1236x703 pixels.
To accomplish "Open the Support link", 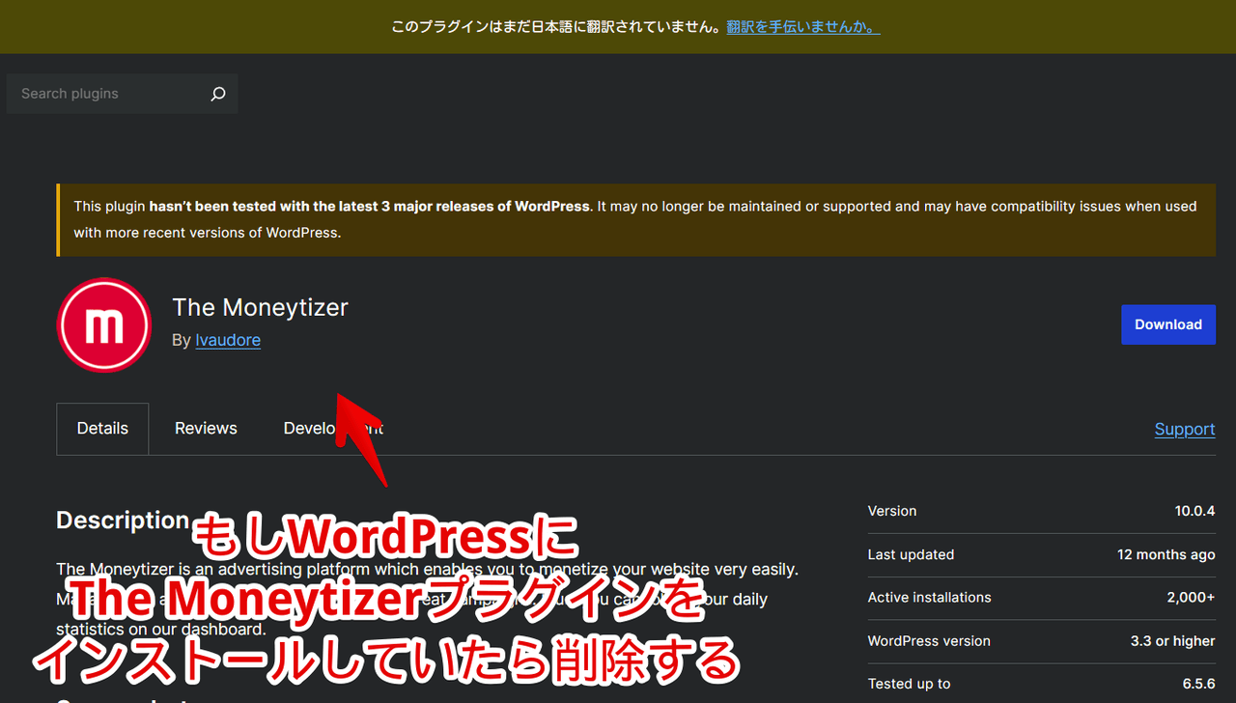I will coord(1185,429).
